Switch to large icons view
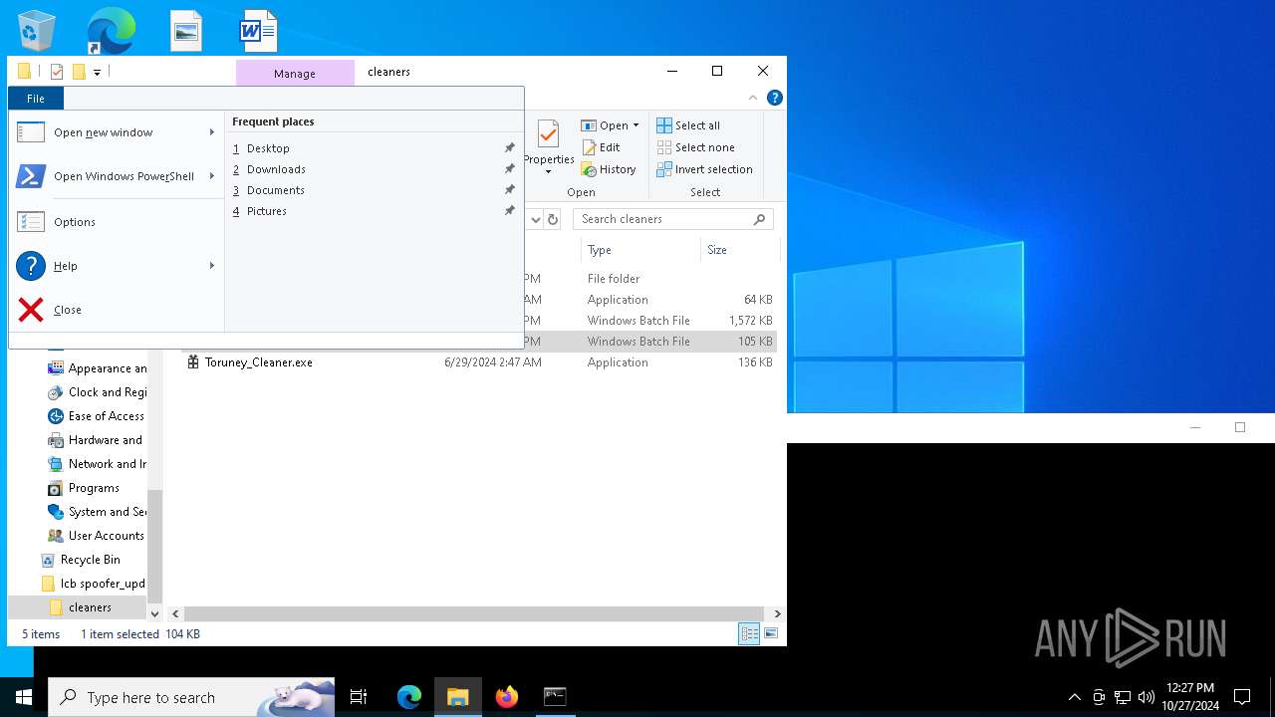Image resolution: width=1275 pixels, height=717 pixels. [x=770, y=634]
